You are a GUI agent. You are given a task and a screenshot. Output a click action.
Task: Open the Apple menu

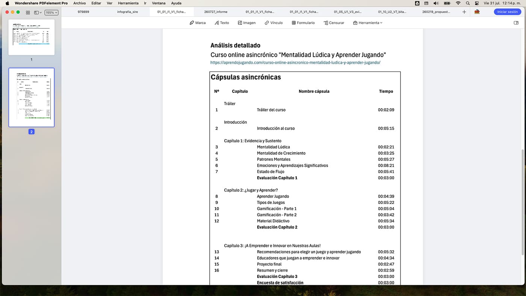[7, 3]
